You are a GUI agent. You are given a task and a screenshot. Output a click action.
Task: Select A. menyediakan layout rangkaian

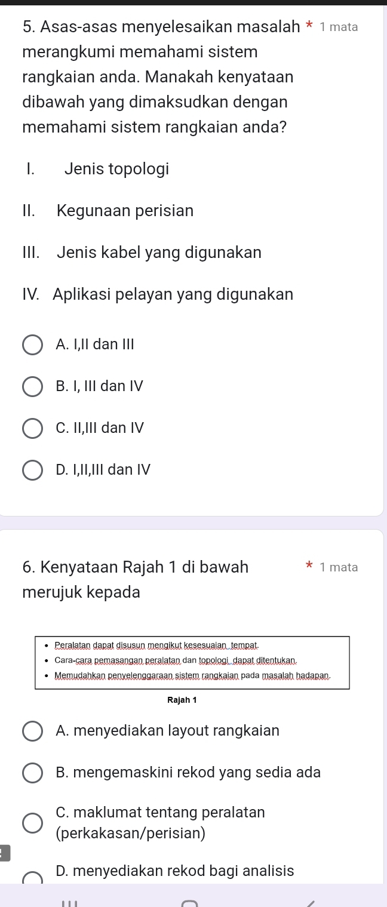coord(32,731)
